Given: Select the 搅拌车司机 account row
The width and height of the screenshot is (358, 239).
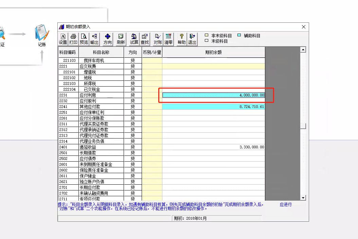Looking at the screenshot, I should (x=161, y=60).
